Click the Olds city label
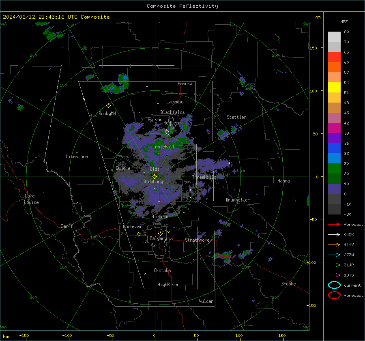 click(155, 169)
